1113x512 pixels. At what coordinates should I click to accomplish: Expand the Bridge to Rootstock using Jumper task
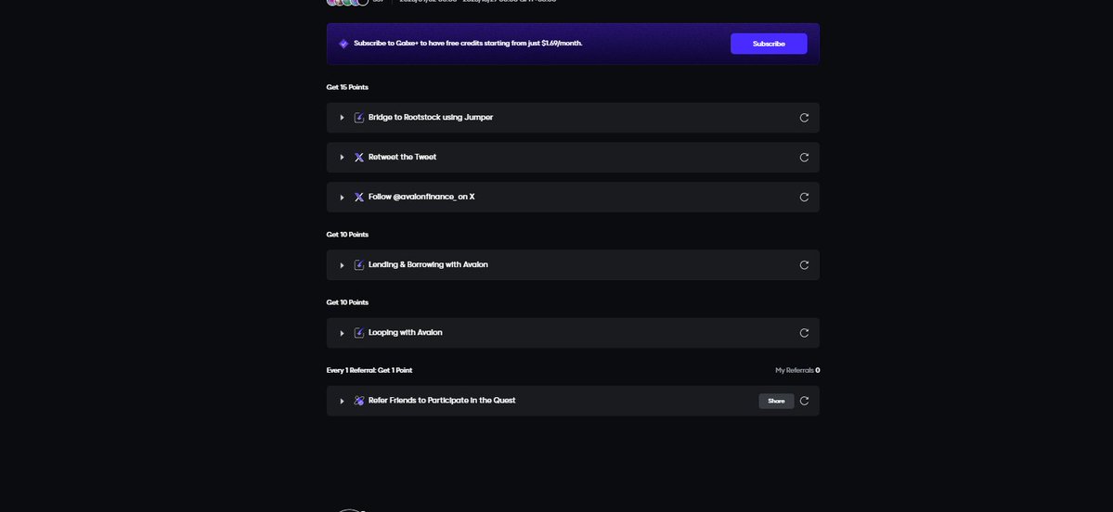click(342, 118)
